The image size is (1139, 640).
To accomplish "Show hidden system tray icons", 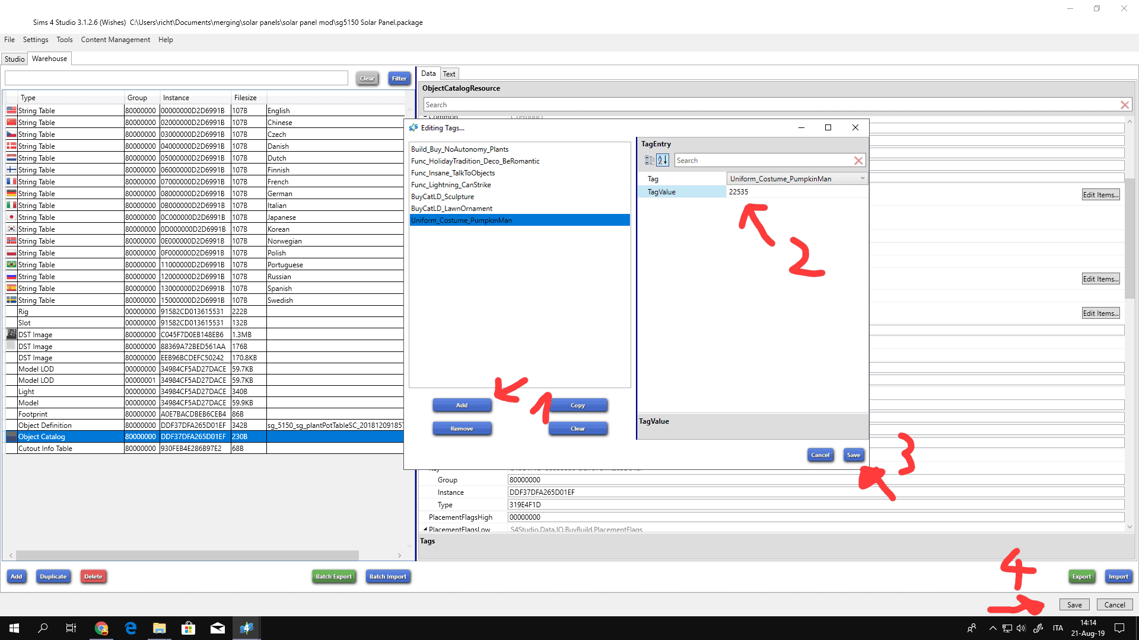I will click(992, 628).
